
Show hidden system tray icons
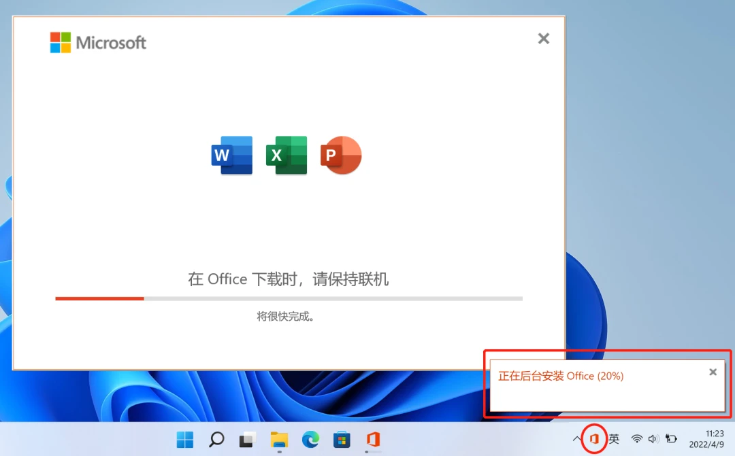click(x=576, y=439)
